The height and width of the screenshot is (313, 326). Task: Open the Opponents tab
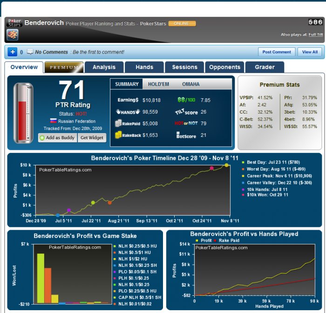click(x=224, y=67)
